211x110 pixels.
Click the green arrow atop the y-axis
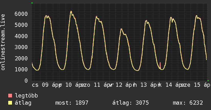[x=32, y=3]
